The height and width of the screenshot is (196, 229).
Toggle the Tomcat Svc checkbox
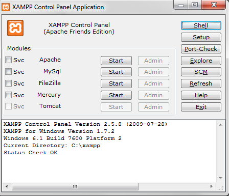pos(8,106)
